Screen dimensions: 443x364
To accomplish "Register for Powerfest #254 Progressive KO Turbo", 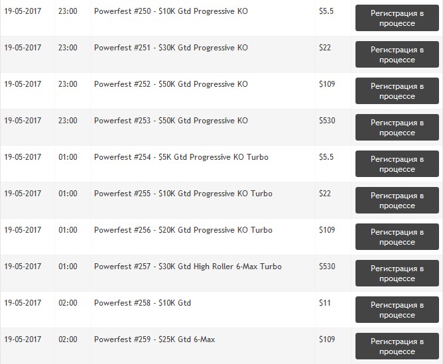I will pos(397,164).
